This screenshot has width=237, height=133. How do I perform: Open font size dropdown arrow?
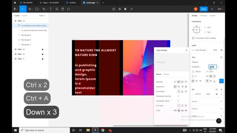pyautogui.click(x=218, y=67)
